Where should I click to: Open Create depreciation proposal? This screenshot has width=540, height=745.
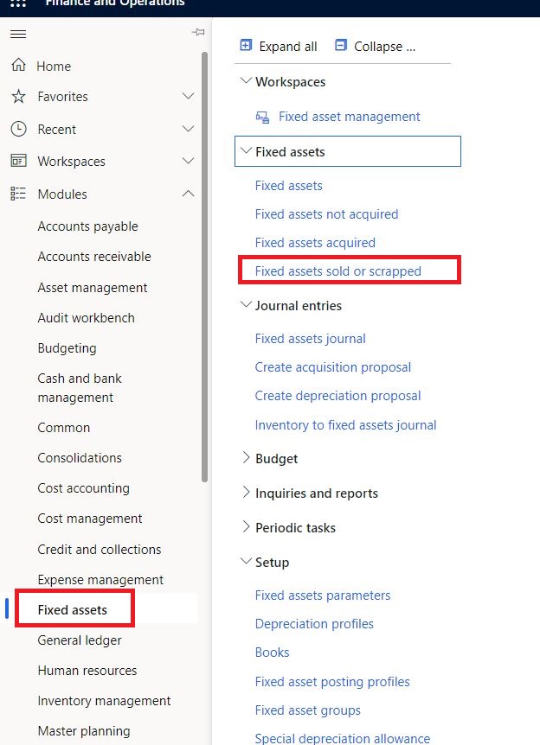337,395
